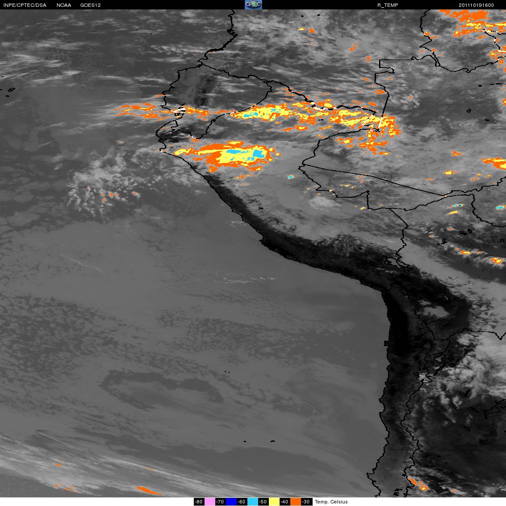506x506 pixels.
Task: Click the -80 temperature label
Action: point(199,502)
